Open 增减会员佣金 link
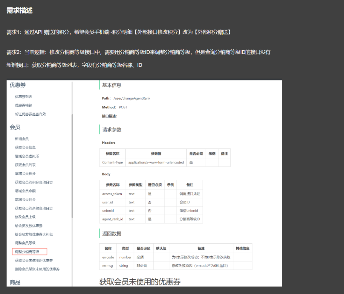This screenshot has height=294, width=344. [25, 200]
